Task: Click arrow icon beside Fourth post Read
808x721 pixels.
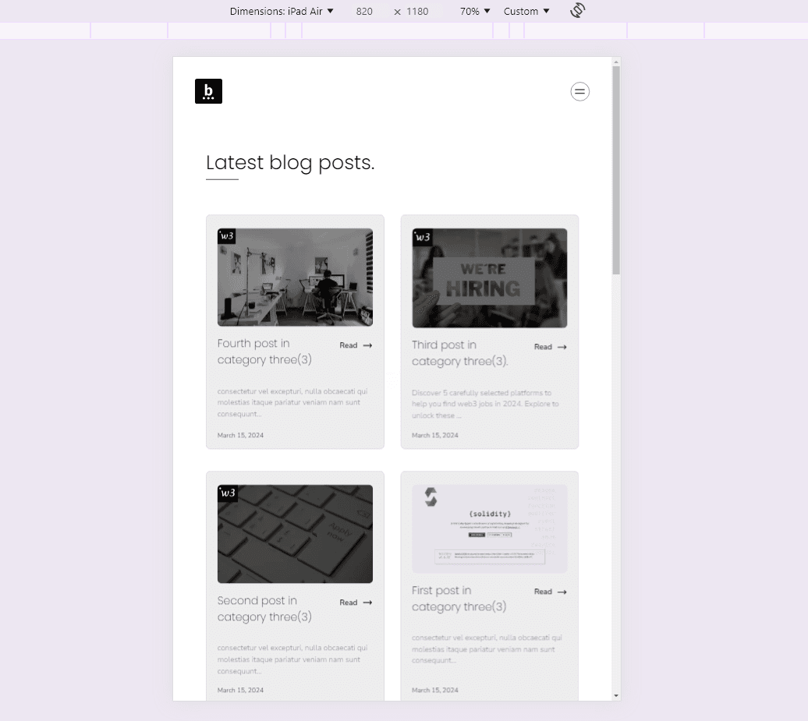Action: pos(367,345)
